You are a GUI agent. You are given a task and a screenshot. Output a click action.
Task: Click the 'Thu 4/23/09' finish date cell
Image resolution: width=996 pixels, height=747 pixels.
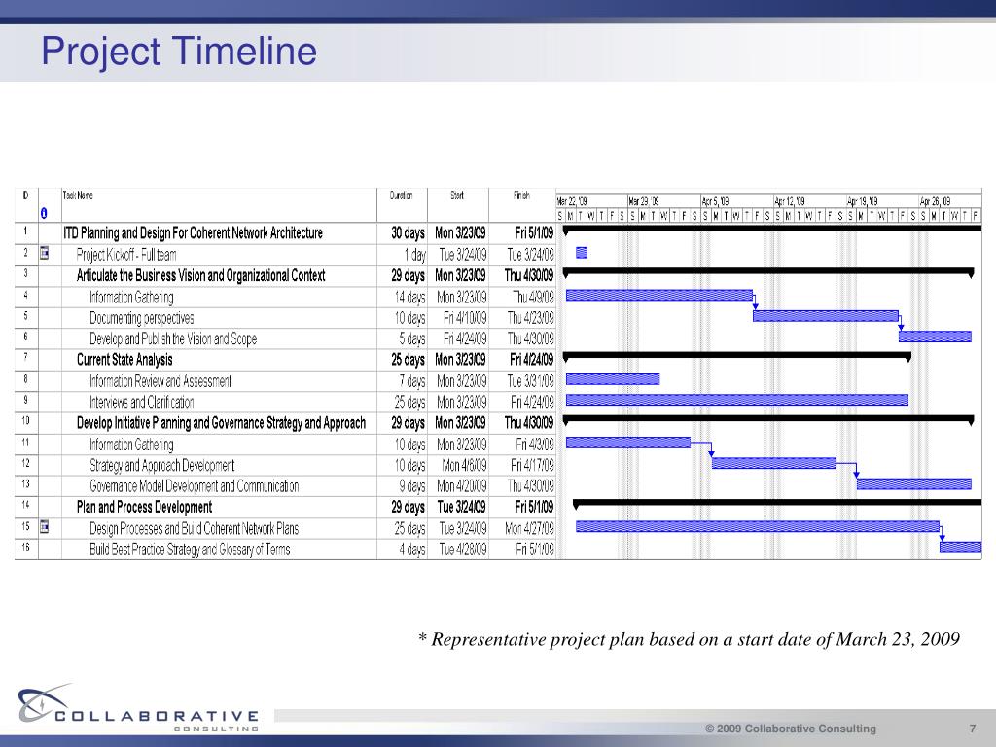pyautogui.click(x=531, y=318)
